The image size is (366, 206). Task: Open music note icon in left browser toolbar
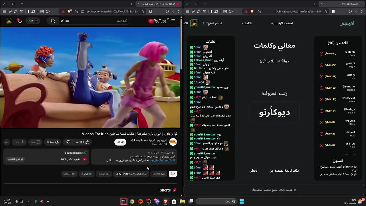click(33, 11)
